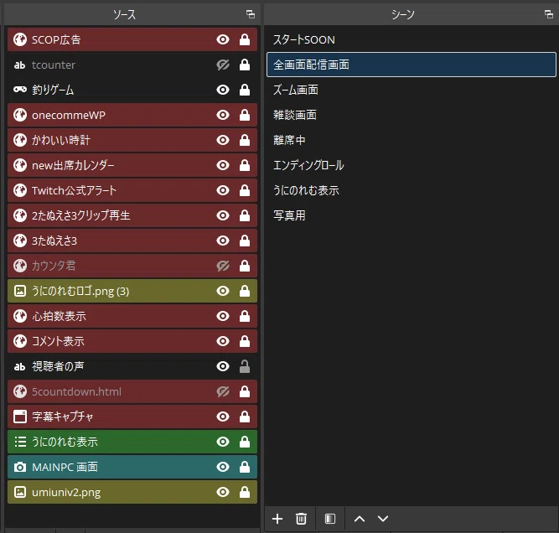Select the 心拍数表示 source name
The image size is (559, 533).
click(x=59, y=316)
